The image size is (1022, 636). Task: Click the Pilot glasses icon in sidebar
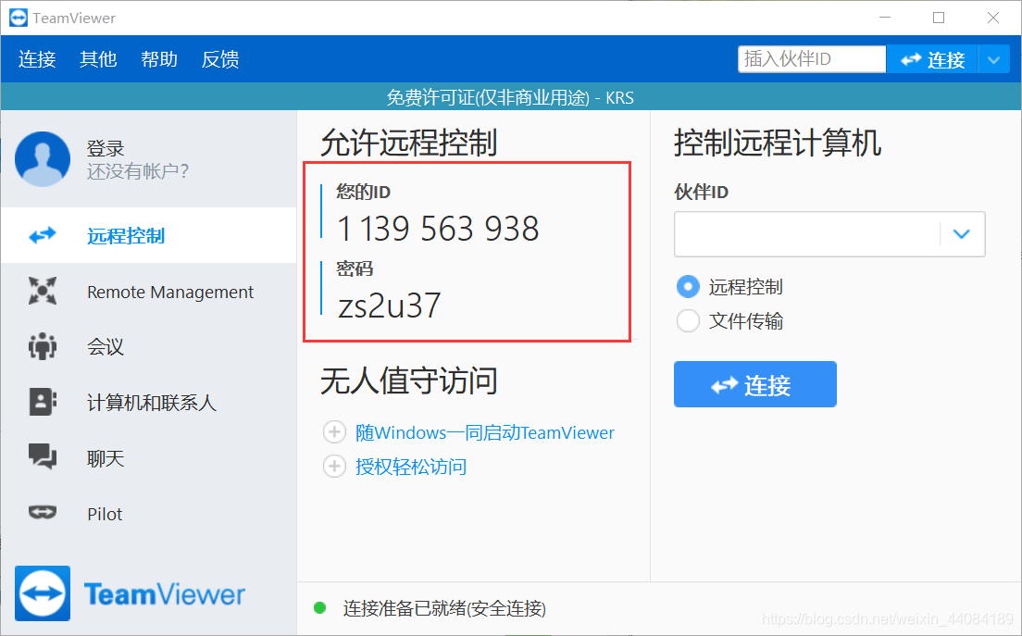click(x=43, y=512)
